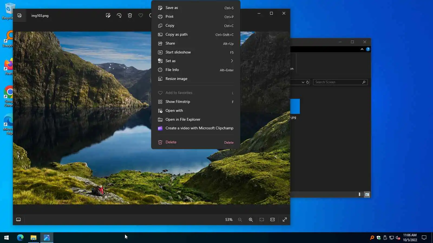This screenshot has height=243, width=433.
Task: Click Create a video with Microsoft Clipchamp
Action: pyautogui.click(x=196, y=128)
